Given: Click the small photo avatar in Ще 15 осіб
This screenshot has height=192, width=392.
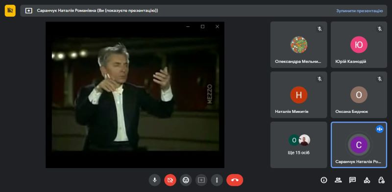Looking at the screenshot, I should (304, 140).
